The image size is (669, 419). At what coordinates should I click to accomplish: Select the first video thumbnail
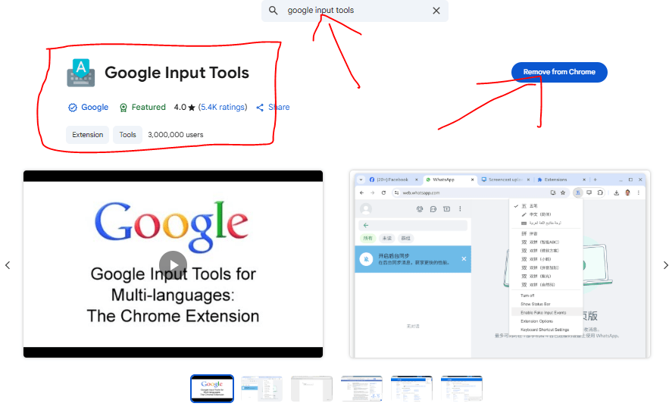[212, 388]
